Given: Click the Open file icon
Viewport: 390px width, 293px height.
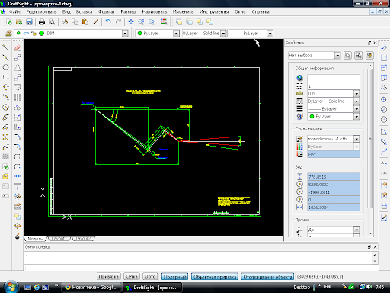Looking at the screenshot, I should (19, 22).
